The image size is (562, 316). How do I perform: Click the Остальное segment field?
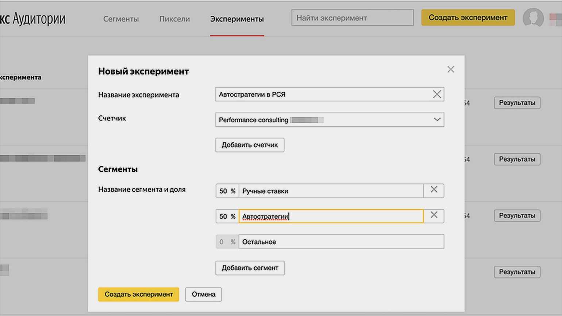341,242
